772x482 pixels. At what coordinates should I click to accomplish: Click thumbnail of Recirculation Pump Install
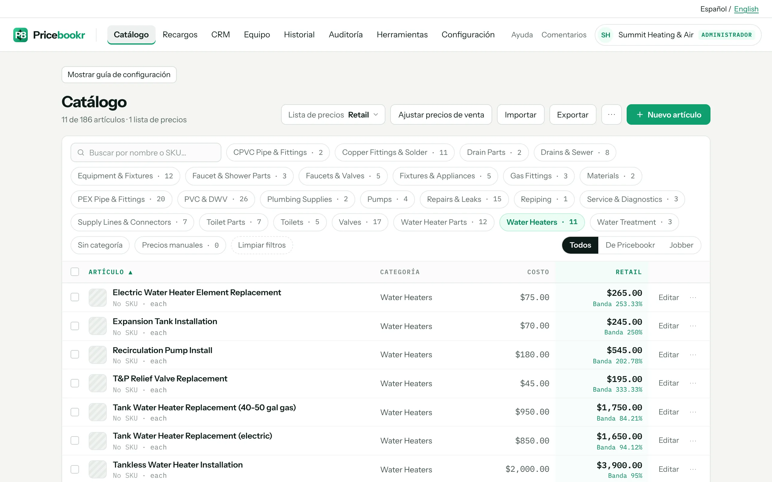pos(98,355)
